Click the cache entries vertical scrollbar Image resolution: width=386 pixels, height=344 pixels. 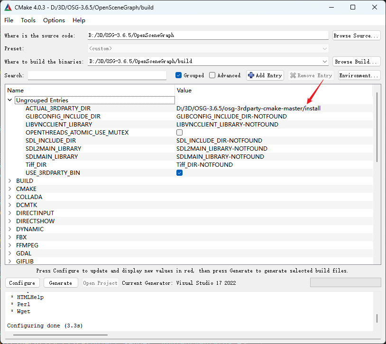click(x=377, y=127)
